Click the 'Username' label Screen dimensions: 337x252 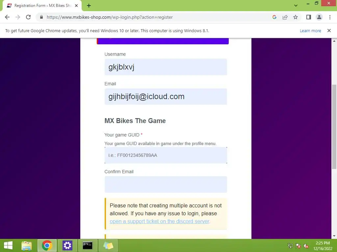pyautogui.click(x=115, y=54)
